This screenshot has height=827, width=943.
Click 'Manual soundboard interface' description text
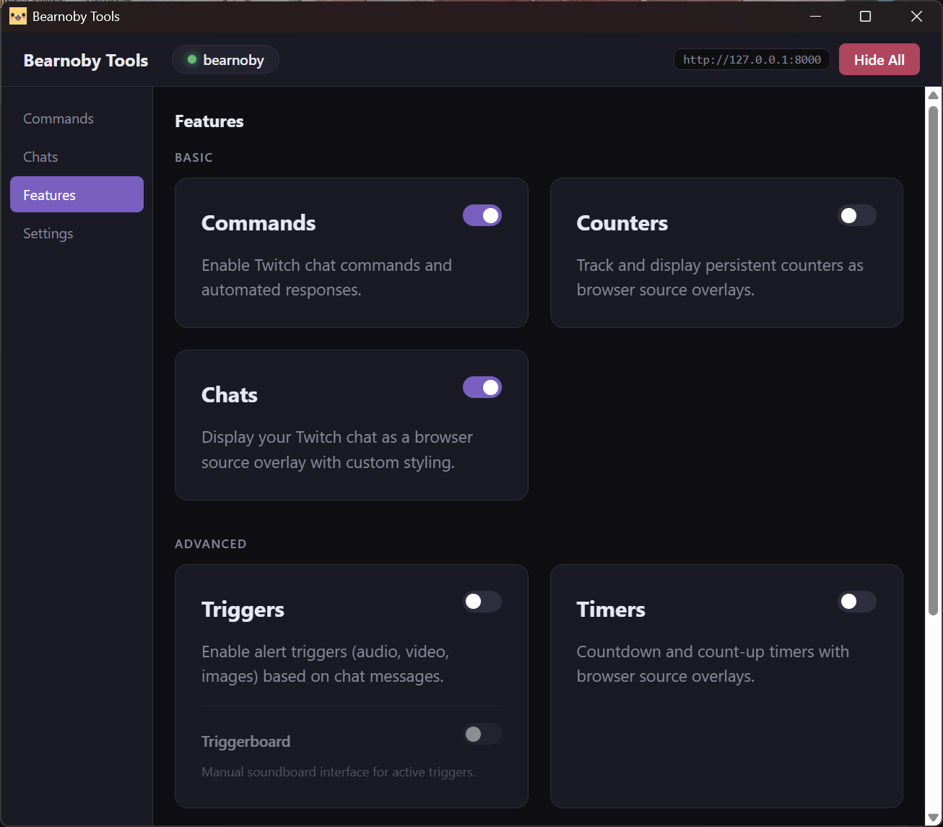pyautogui.click(x=338, y=772)
